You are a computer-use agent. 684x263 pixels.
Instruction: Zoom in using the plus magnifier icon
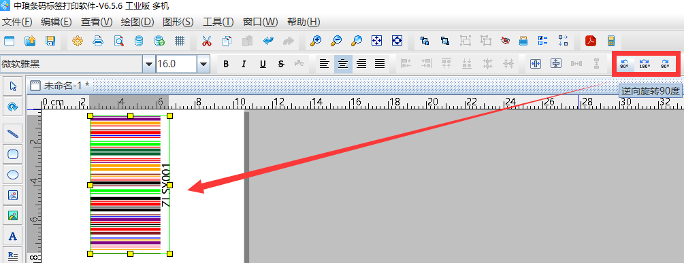(315, 41)
